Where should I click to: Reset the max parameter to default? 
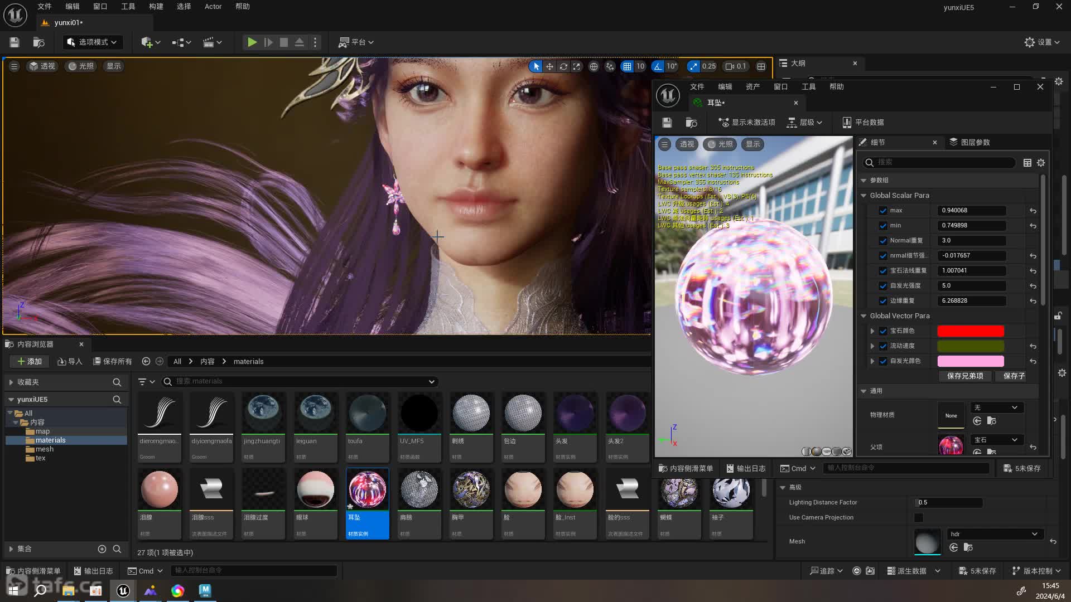[1033, 211]
